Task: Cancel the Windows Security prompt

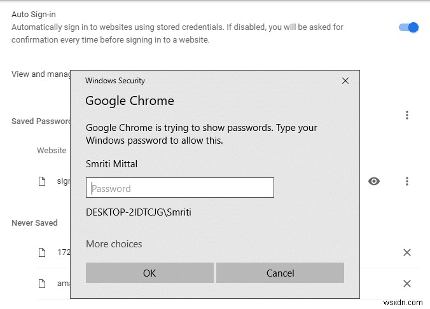Action: pyautogui.click(x=280, y=273)
